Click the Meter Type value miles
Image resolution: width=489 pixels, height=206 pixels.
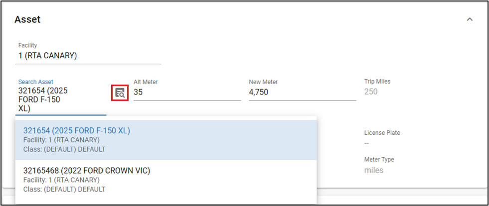coord(374,170)
